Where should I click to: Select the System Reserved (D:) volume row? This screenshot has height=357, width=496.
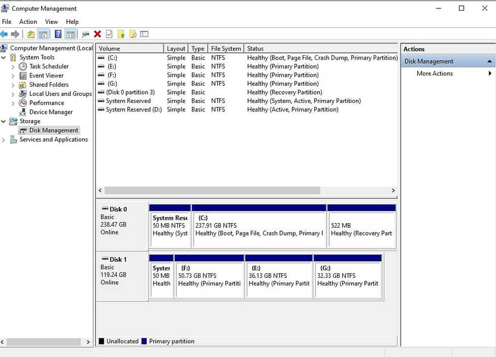point(247,109)
